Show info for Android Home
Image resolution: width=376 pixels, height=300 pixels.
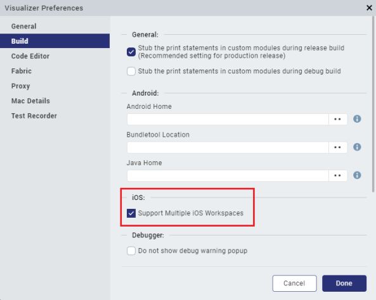357,119
